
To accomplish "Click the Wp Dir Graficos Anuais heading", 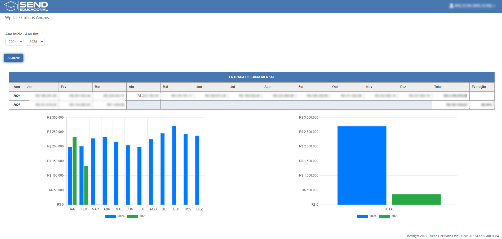I will [27, 17].
